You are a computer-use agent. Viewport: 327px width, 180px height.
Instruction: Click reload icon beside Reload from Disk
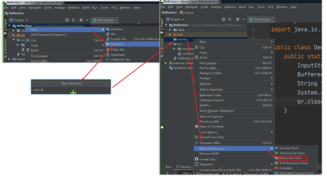(x=196, y=137)
